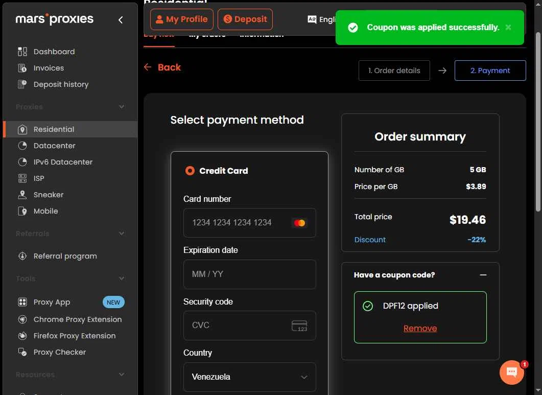542x395 pixels.
Task: Remove the applied DPF12 coupon
Action: (x=420, y=328)
